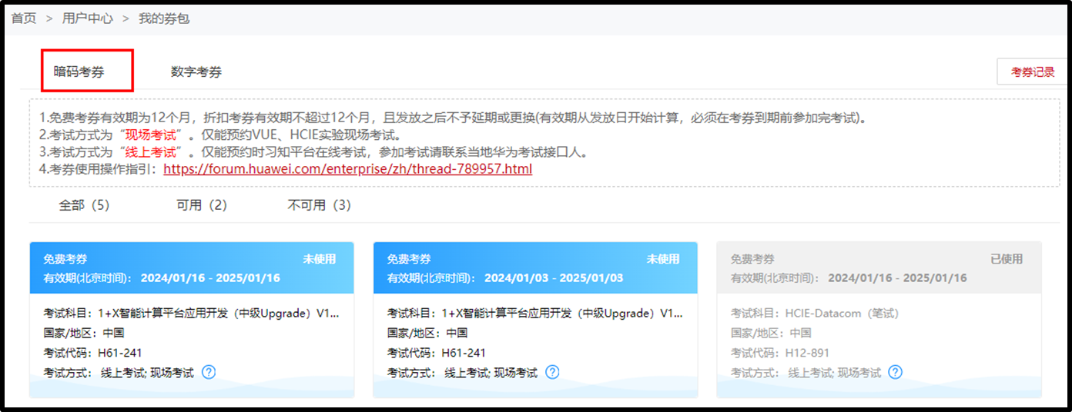The image size is (1072, 412).
Task: Select the used HCIE-Datacom voucher card
Action: [x=879, y=320]
